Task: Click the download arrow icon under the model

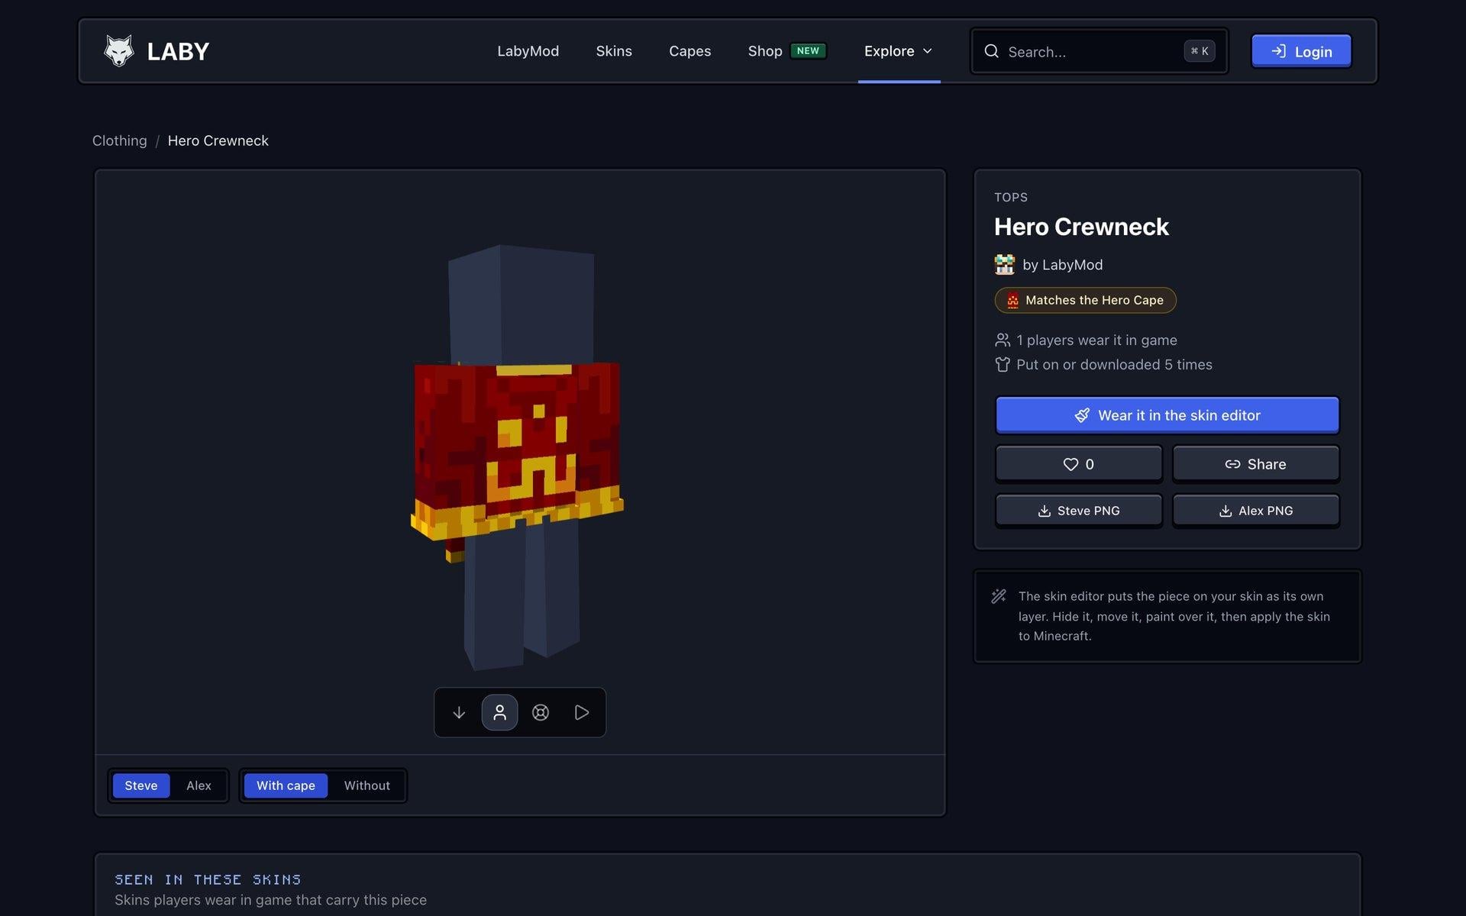Action: 459,712
